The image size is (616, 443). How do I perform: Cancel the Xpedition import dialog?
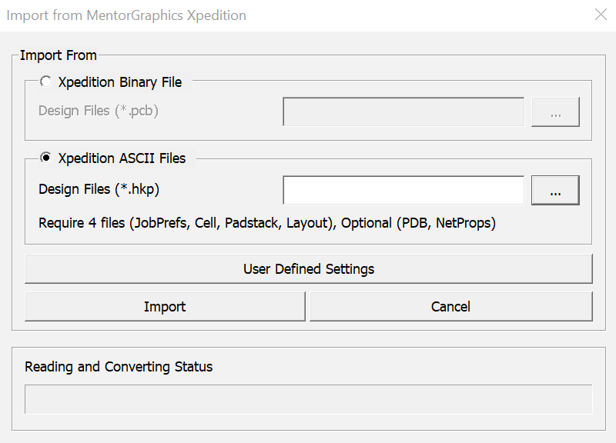coord(450,307)
